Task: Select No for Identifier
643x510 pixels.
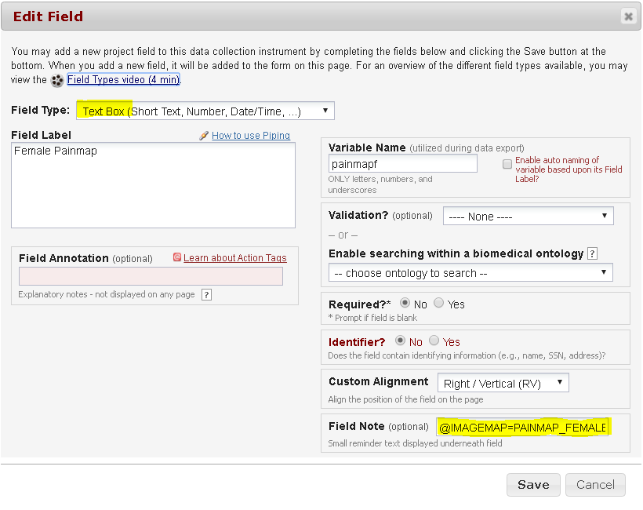Action: coord(401,341)
